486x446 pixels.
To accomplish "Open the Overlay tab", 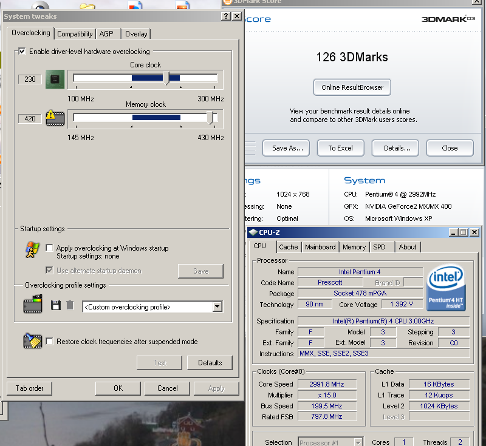I will [x=136, y=34].
